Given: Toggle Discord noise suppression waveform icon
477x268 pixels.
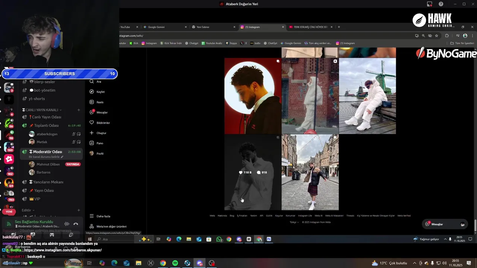Looking at the screenshot, I should pos(67,224).
